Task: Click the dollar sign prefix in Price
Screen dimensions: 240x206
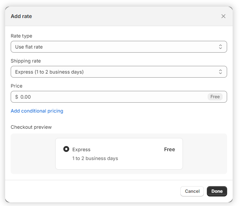Action: pyautogui.click(x=17, y=97)
